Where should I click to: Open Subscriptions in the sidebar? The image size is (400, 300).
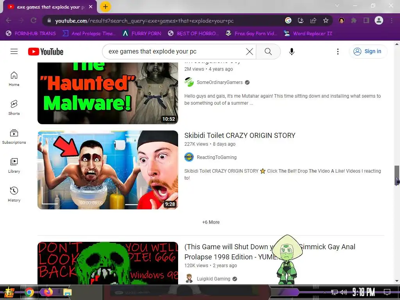[x=14, y=136]
